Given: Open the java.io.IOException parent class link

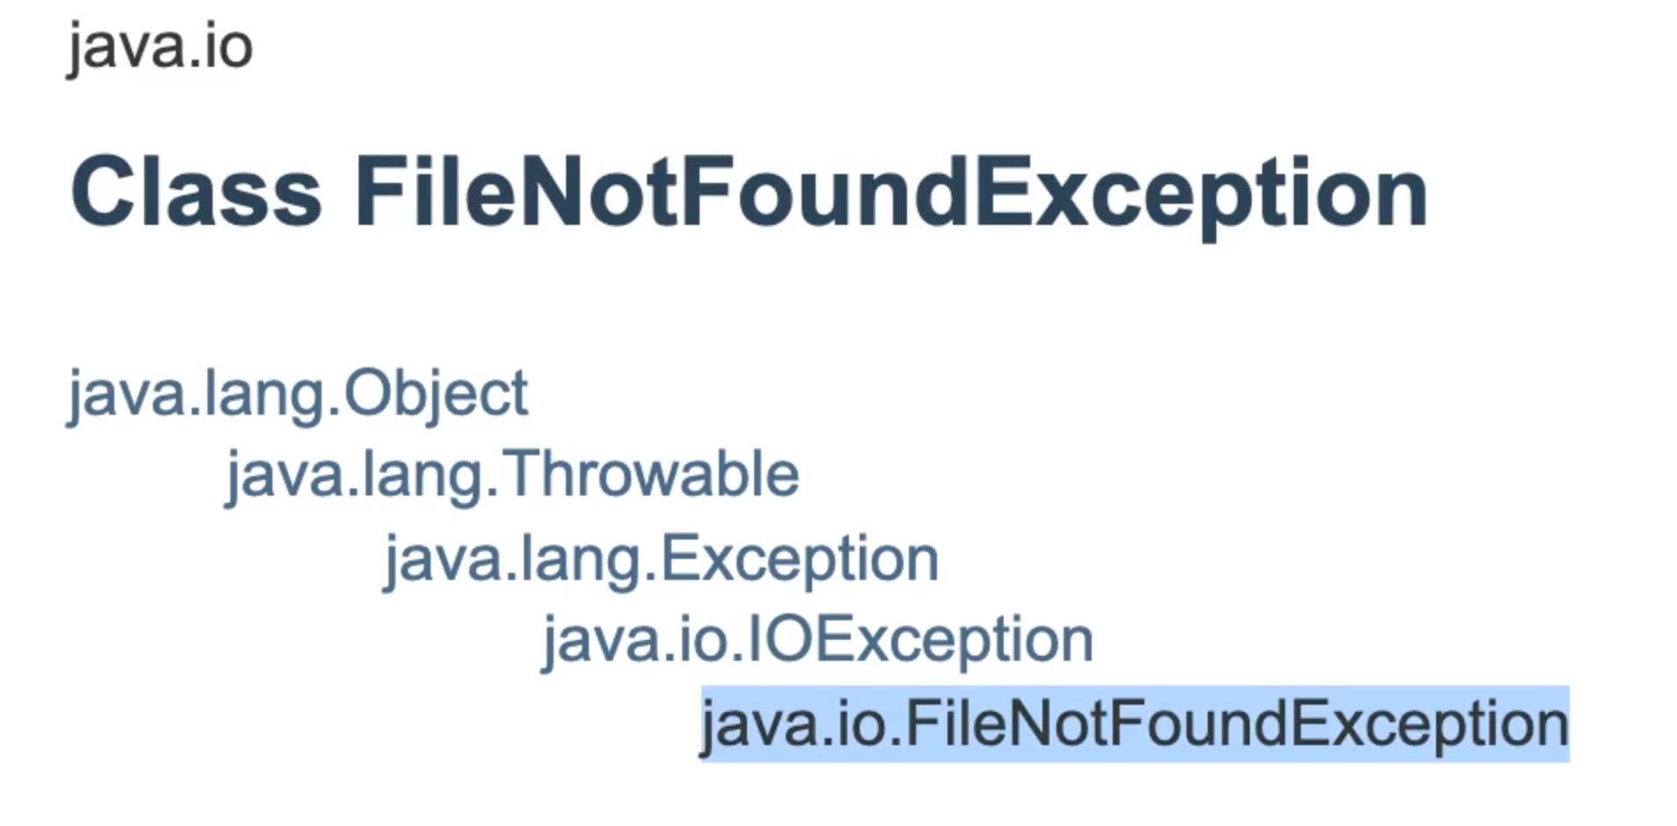Looking at the screenshot, I should (818, 639).
